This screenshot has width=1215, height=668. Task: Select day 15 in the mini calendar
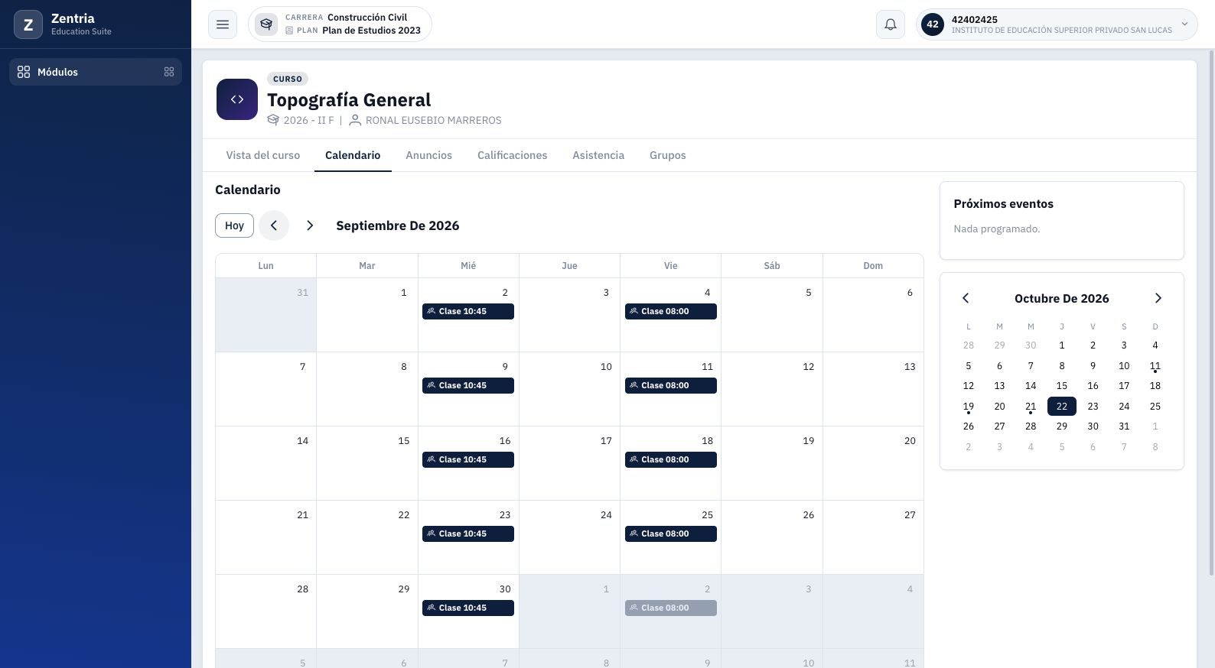(x=1062, y=386)
